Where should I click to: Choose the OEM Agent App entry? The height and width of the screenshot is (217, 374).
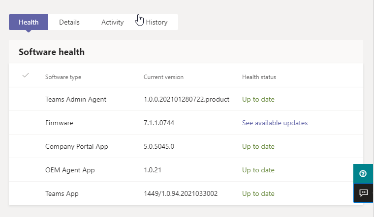point(70,170)
